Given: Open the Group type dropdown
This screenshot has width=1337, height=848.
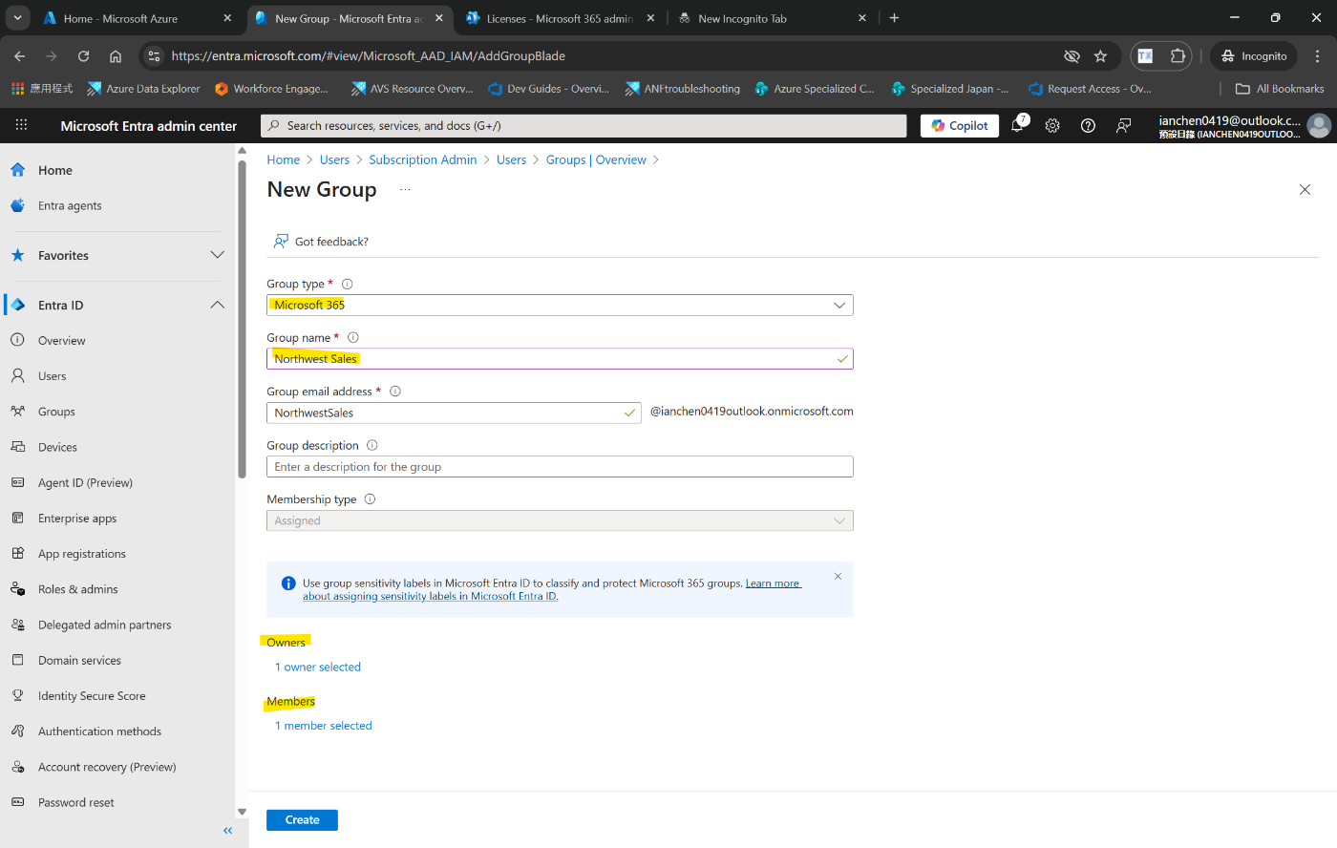Looking at the screenshot, I should [x=560, y=305].
